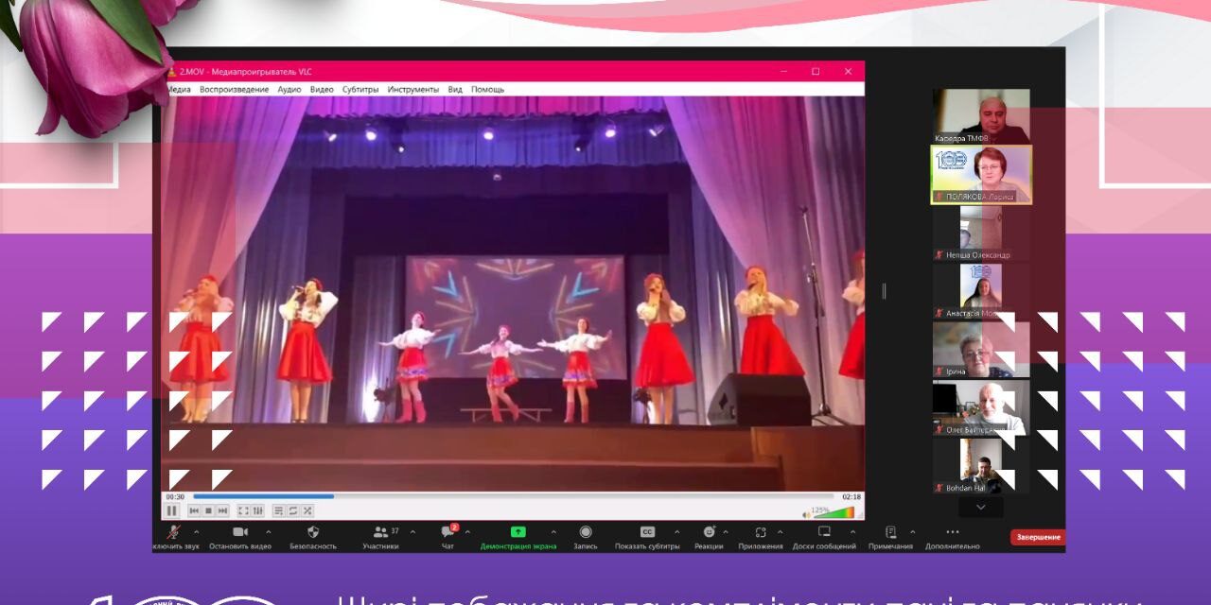Open the Zoom Chat panel

point(448,532)
